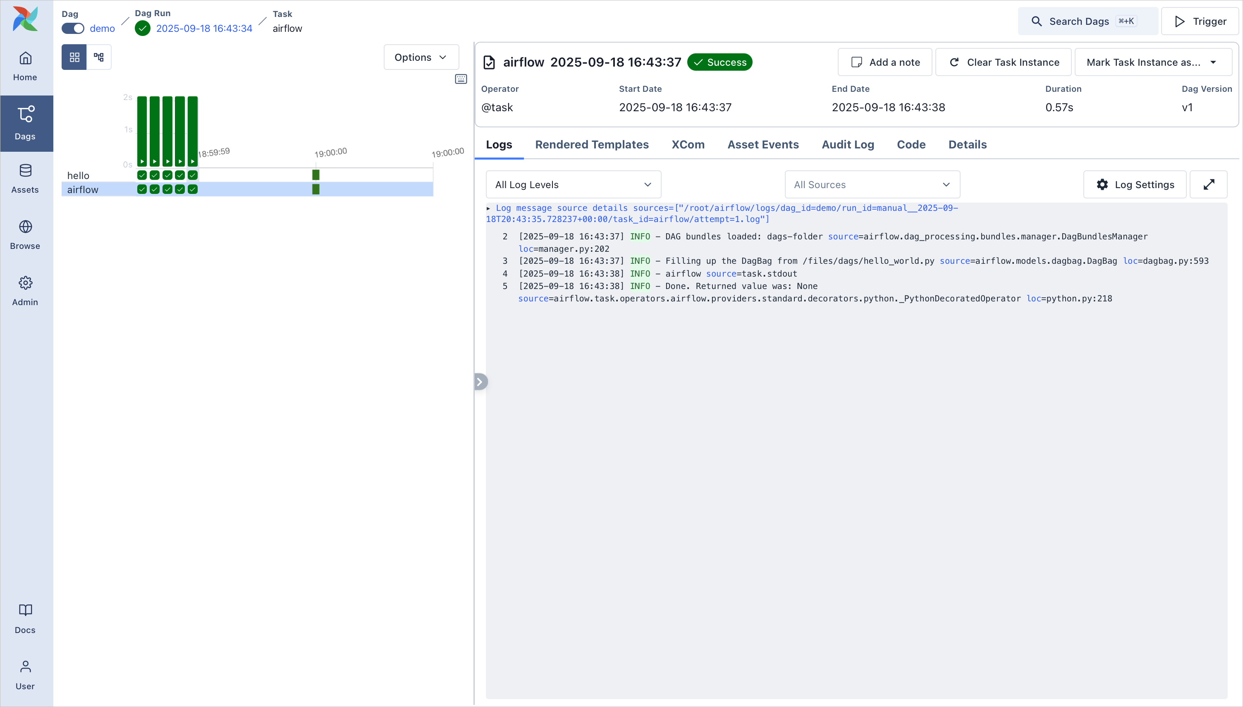Expand the log message source details

(x=488, y=208)
